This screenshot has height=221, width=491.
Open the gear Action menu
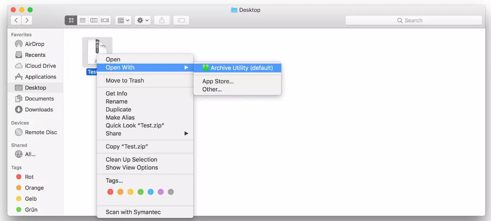click(143, 20)
